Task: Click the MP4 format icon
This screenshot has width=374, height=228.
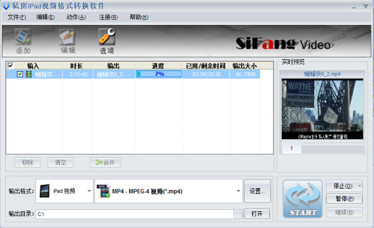Action: click(x=103, y=191)
